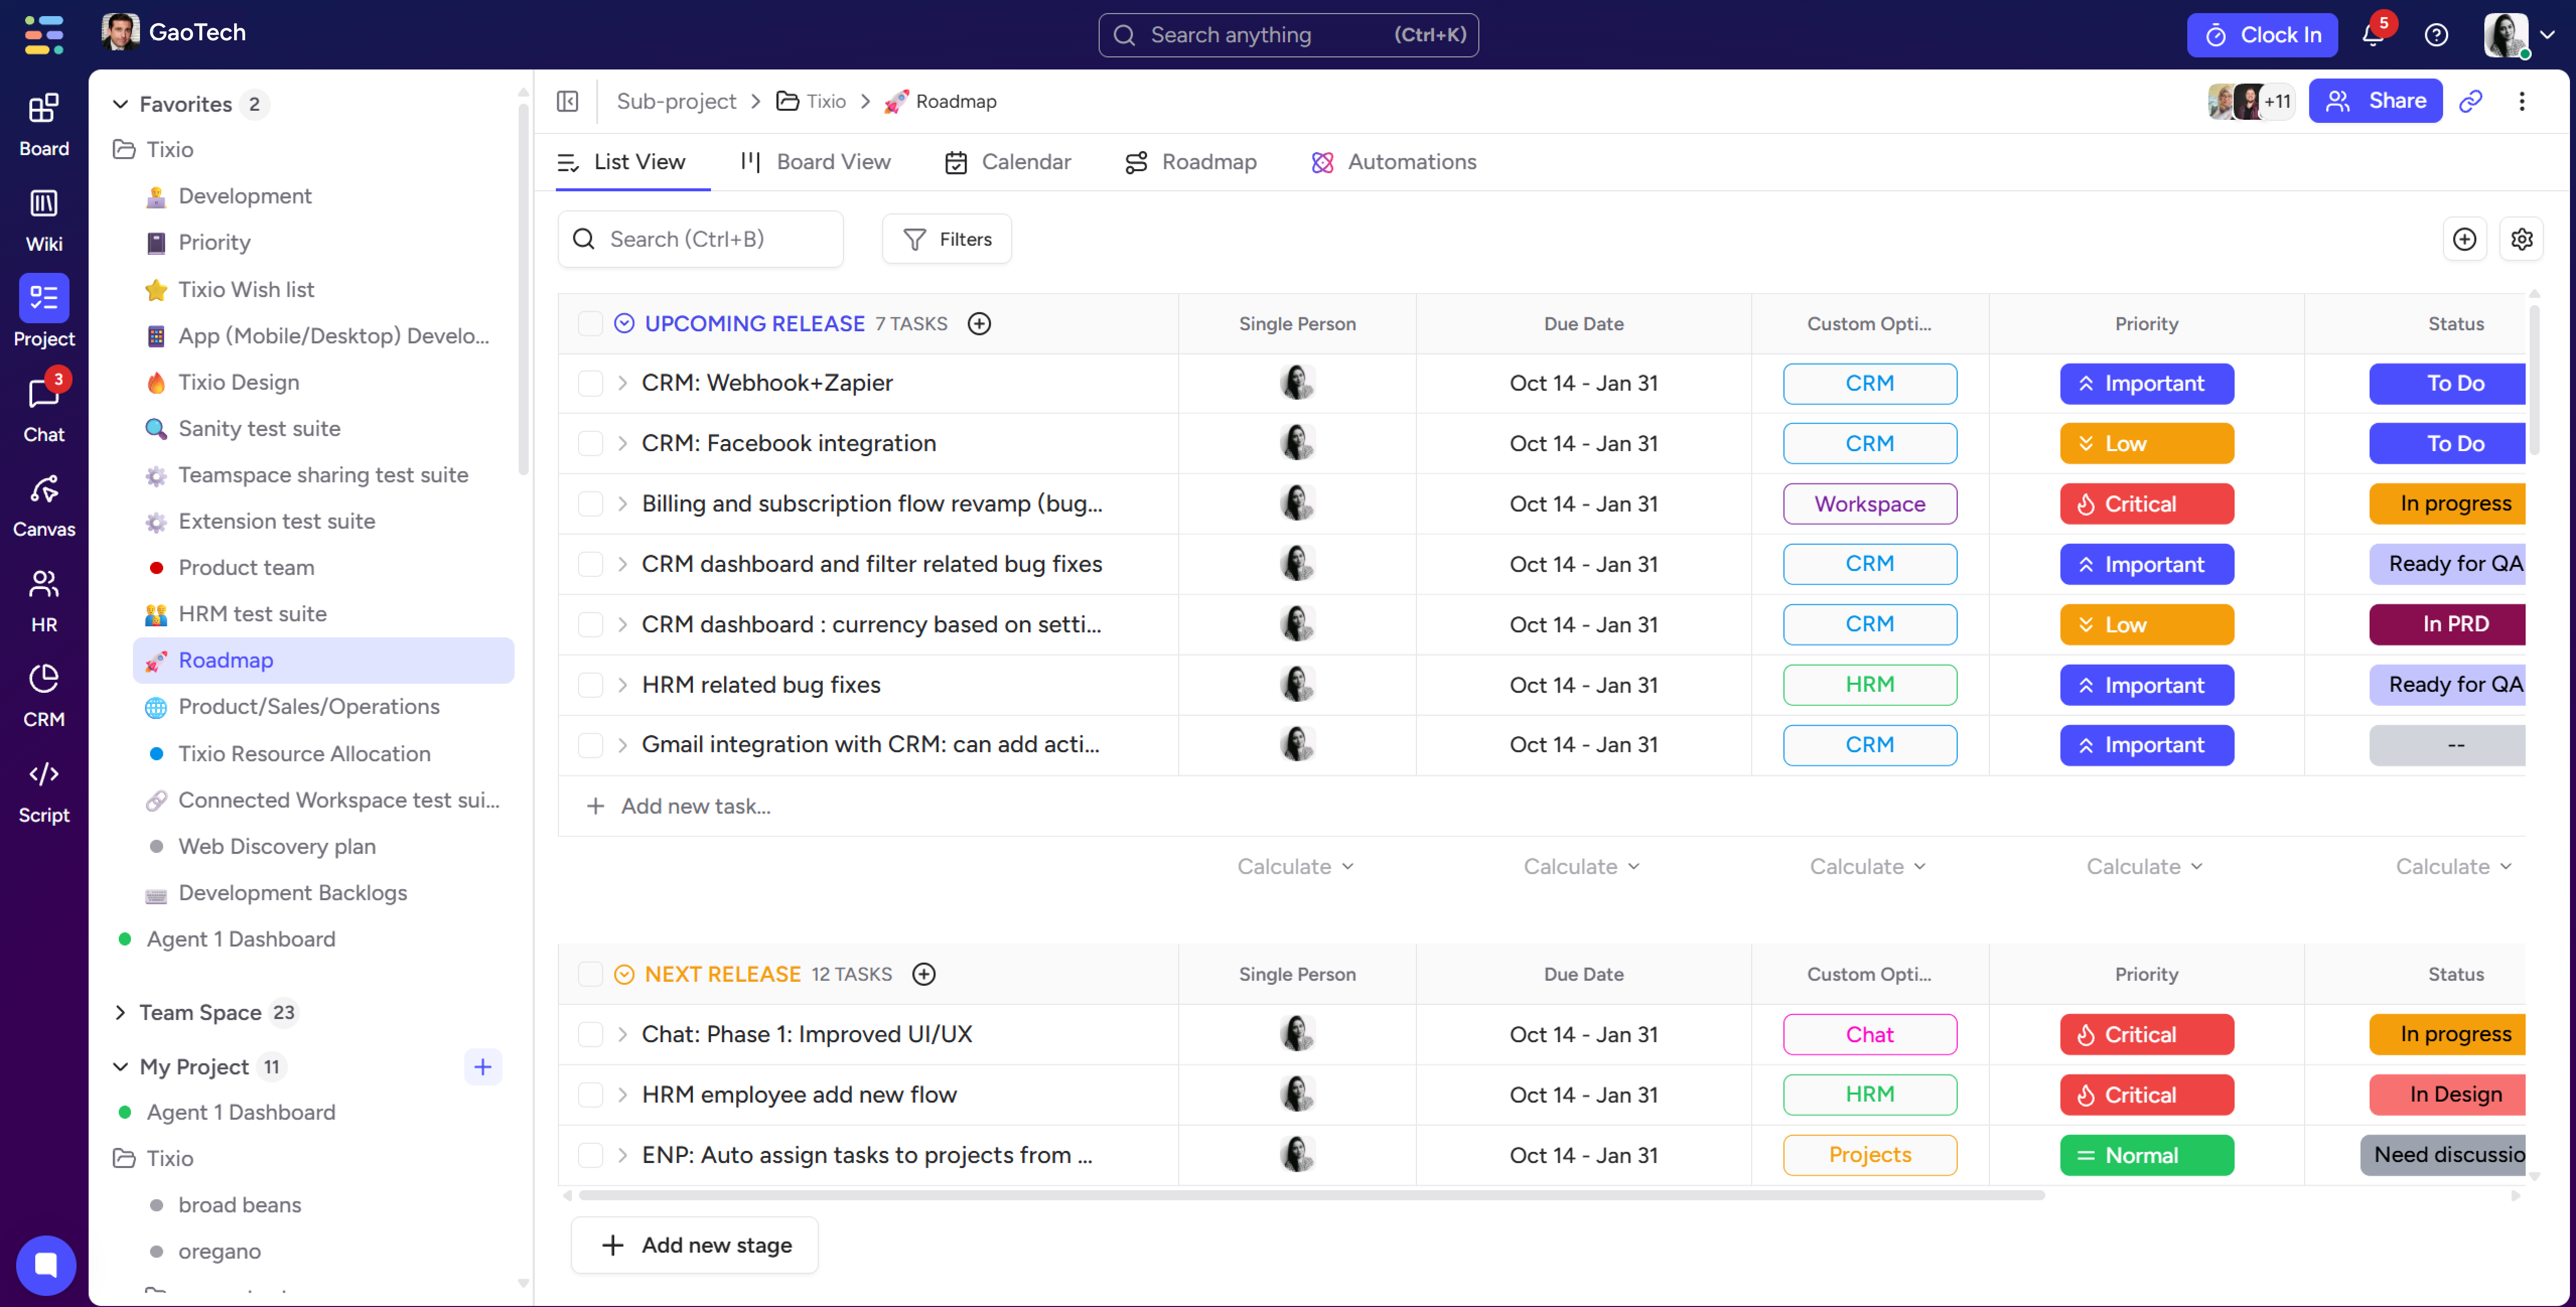Click the Critical priority tag on Billing task

tap(2146, 504)
